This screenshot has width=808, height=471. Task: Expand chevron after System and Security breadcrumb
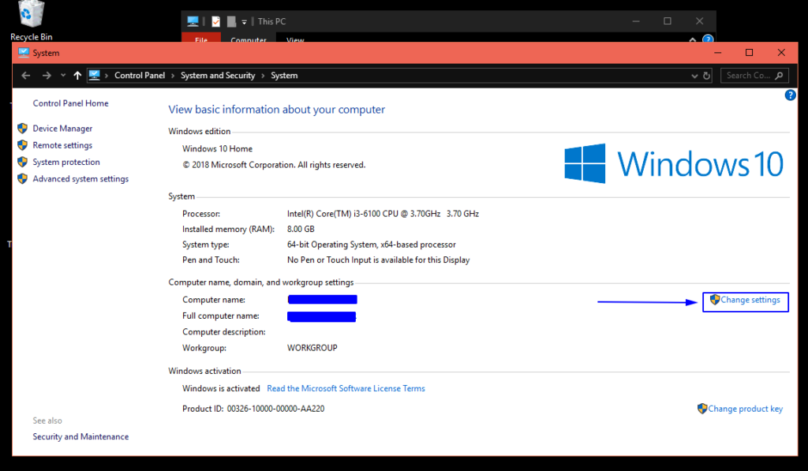point(263,76)
